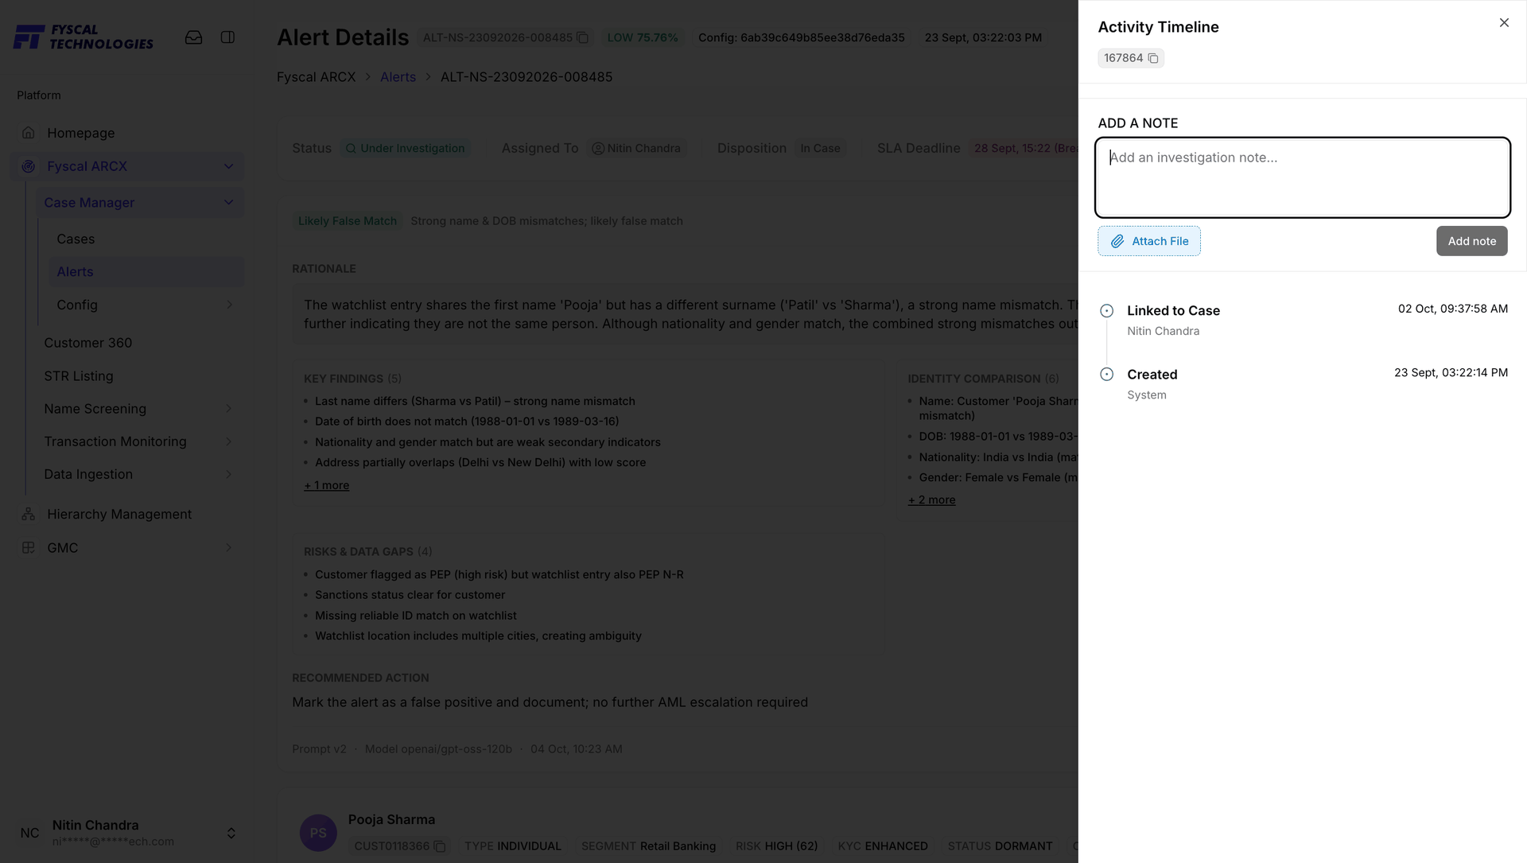Image resolution: width=1527 pixels, height=863 pixels.
Task: Select the Linked to Case timeline marker
Action: click(1106, 311)
